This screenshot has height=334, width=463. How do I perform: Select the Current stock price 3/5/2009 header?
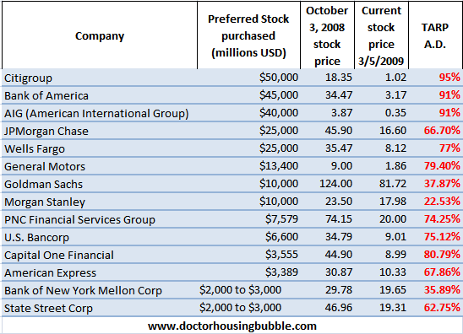[x=381, y=35]
